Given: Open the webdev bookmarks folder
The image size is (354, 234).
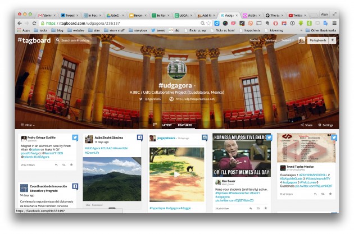Looking at the screenshot, I should point(76,30).
